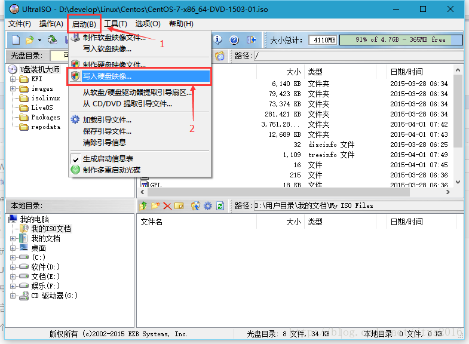Open the 工具(T) menu

115,24
